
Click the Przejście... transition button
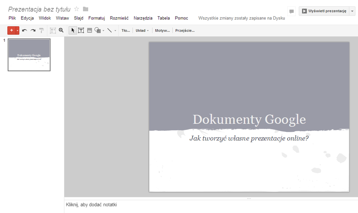pos(185,31)
